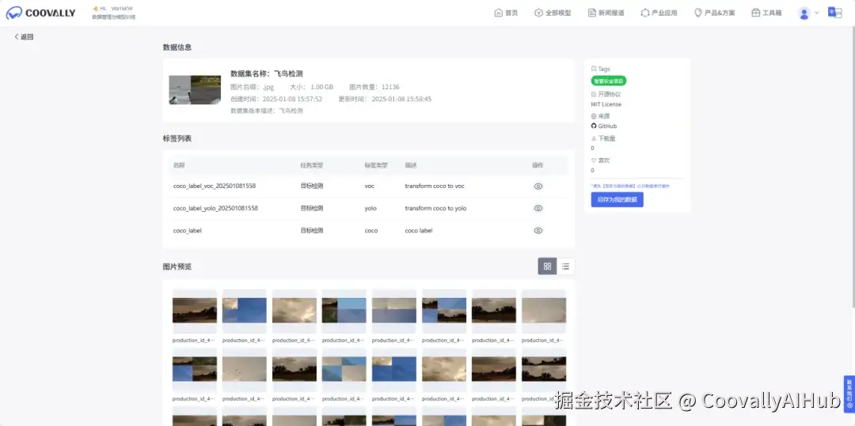Click the coco_label name cell
This screenshot has height=426, width=855.
point(188,231)
